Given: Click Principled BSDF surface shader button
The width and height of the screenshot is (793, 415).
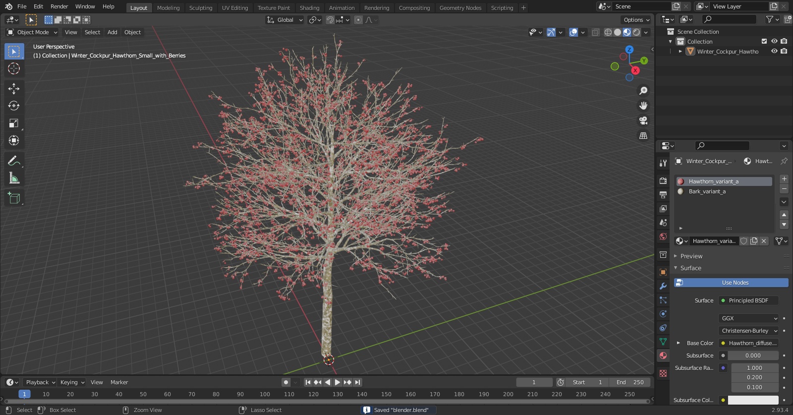Looking at the screenshot, I should 748,300.
